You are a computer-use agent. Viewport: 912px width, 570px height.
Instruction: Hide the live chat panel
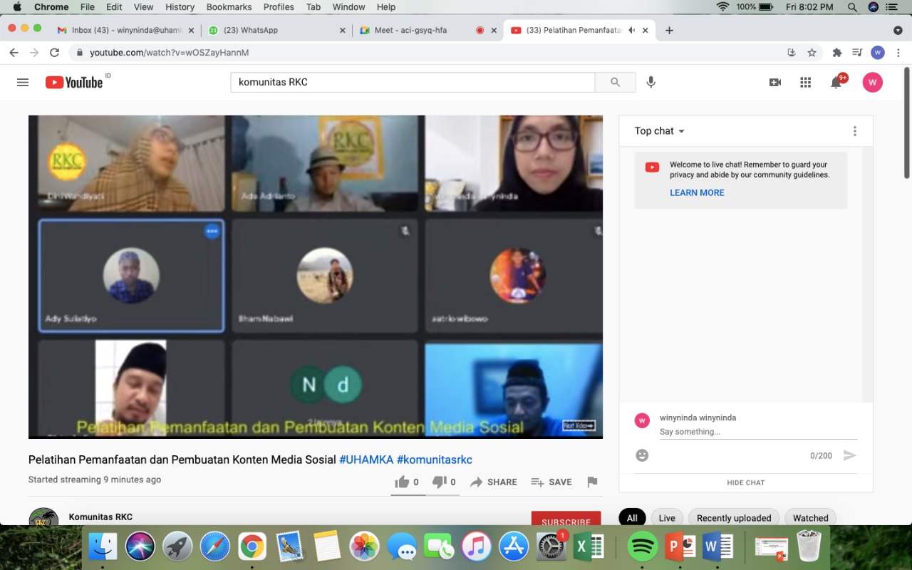coord(745,482)
